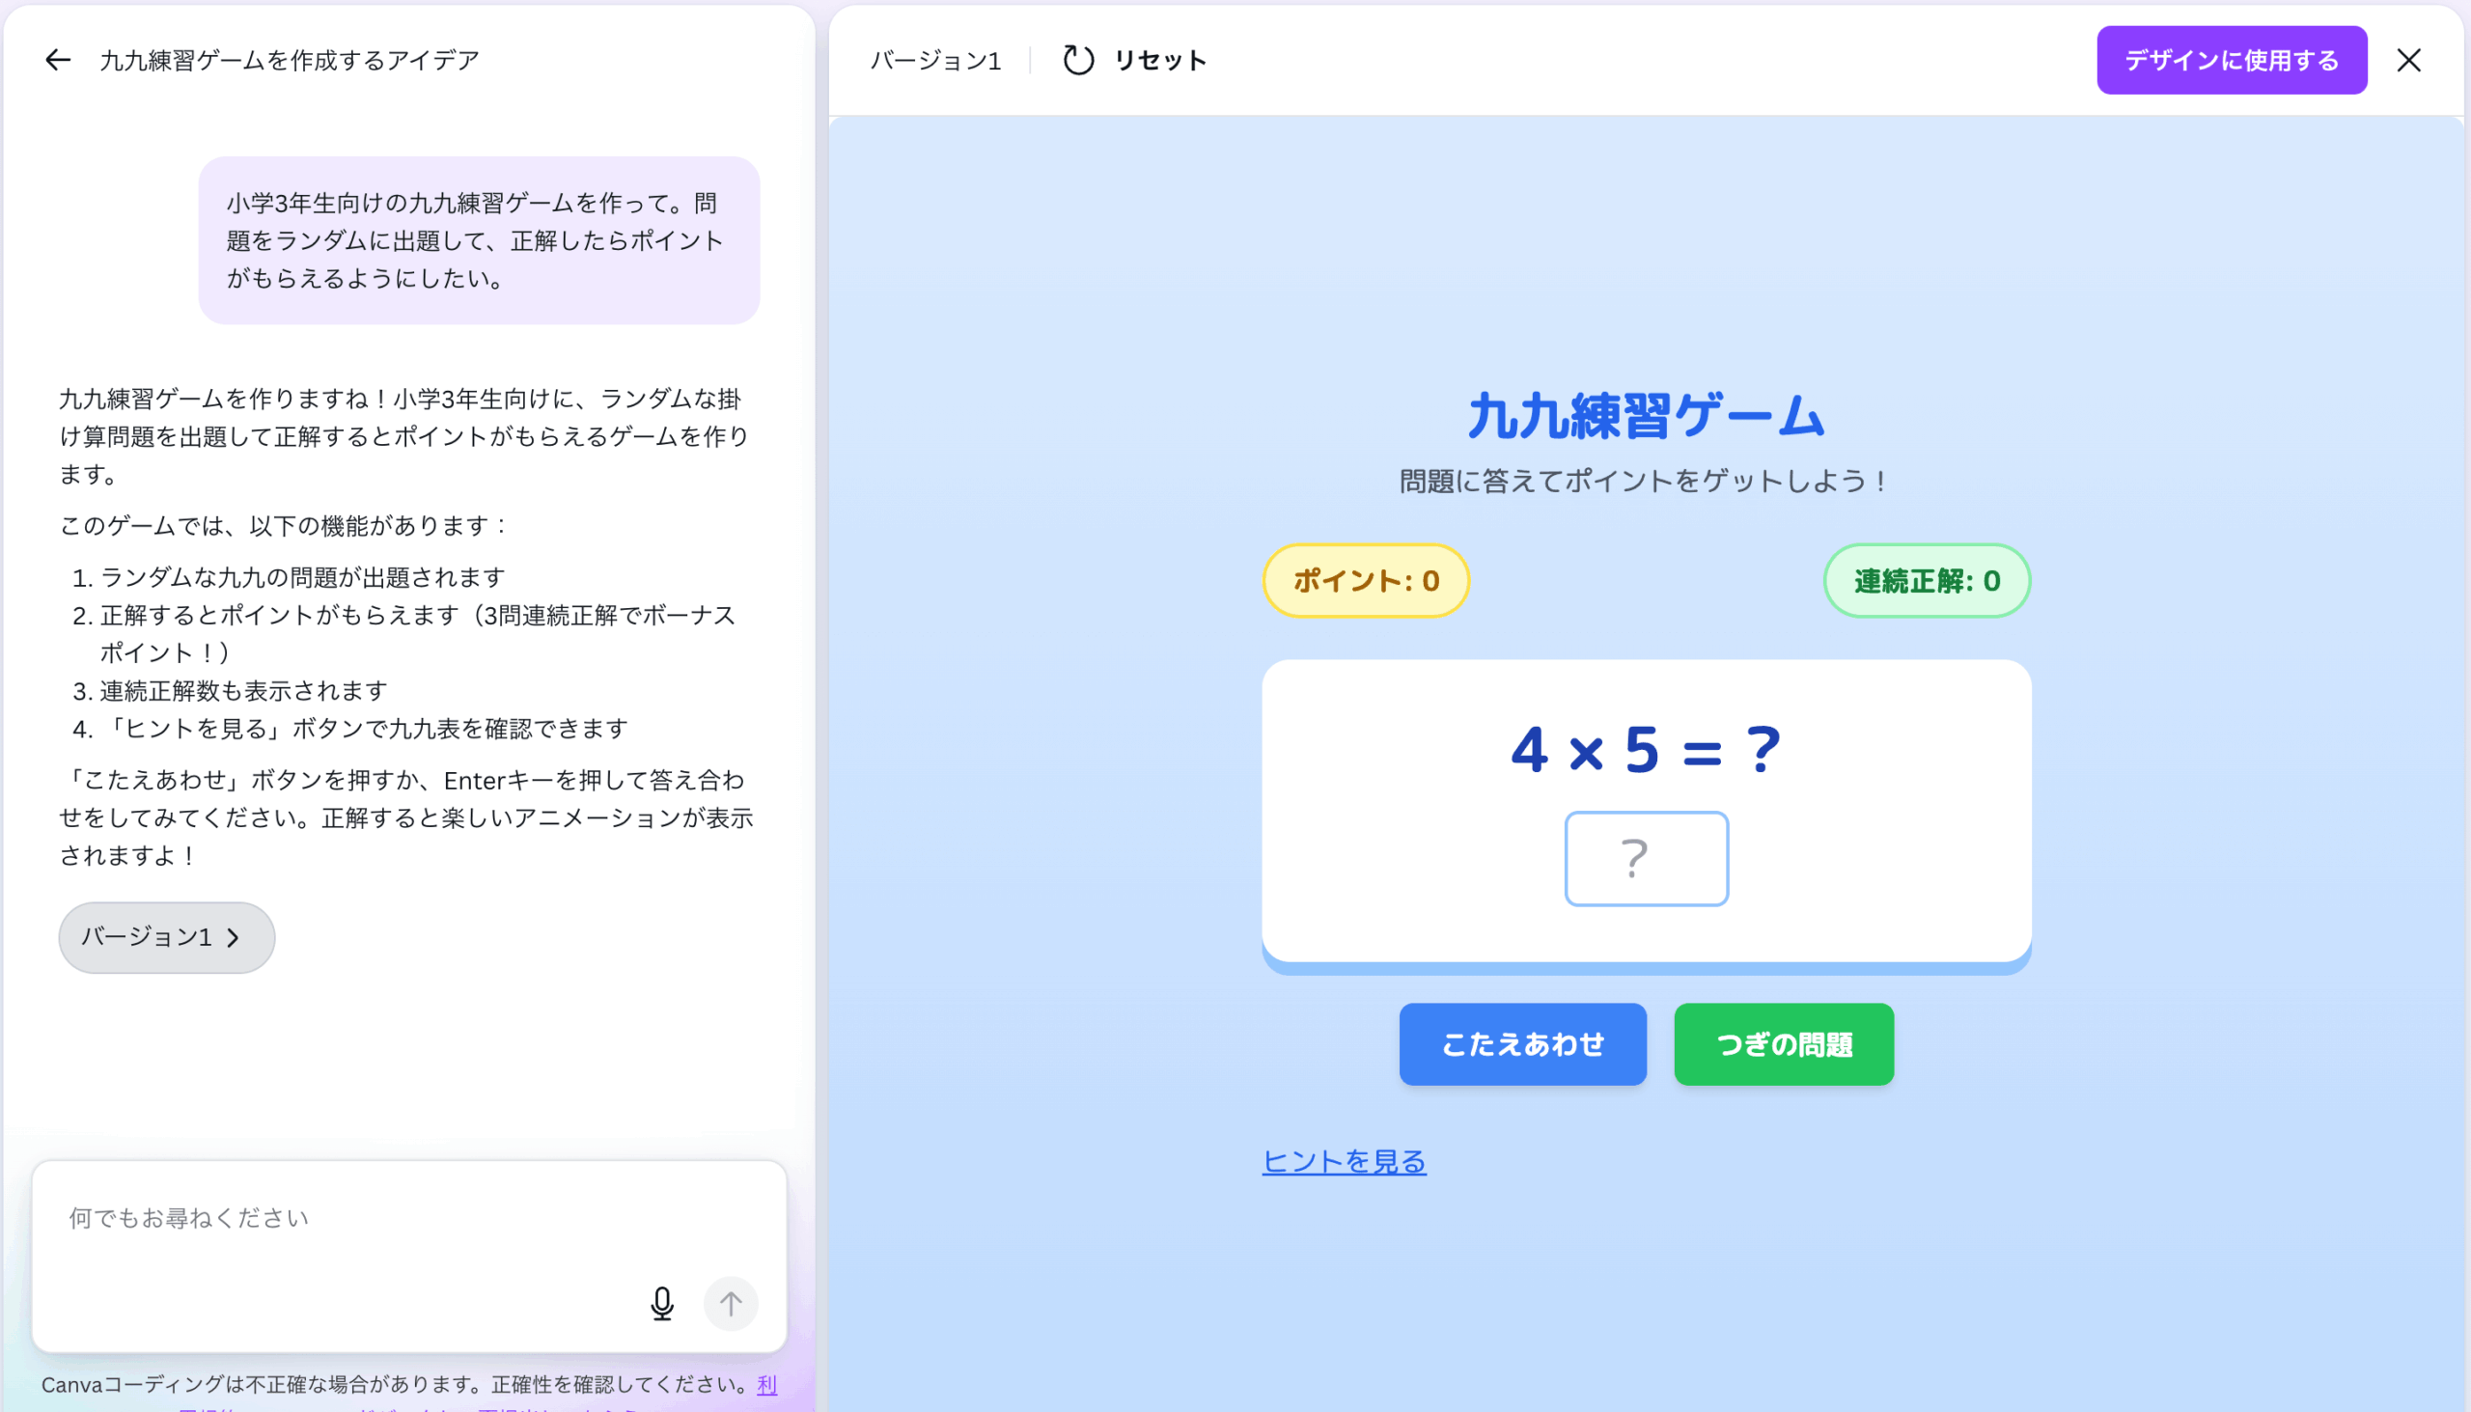Click the chevron inside the バージョン1 chip
The height and width of the screenshot is (1412, 2471).
click(233, 938)
